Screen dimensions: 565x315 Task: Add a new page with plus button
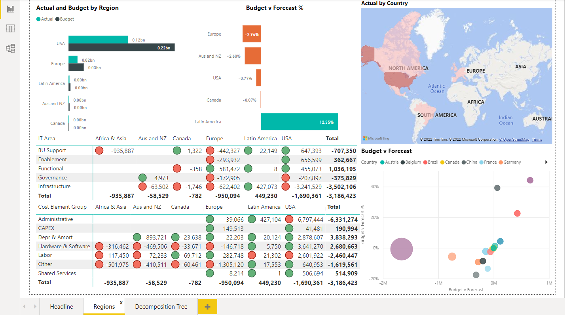click(x=207, y=307)
